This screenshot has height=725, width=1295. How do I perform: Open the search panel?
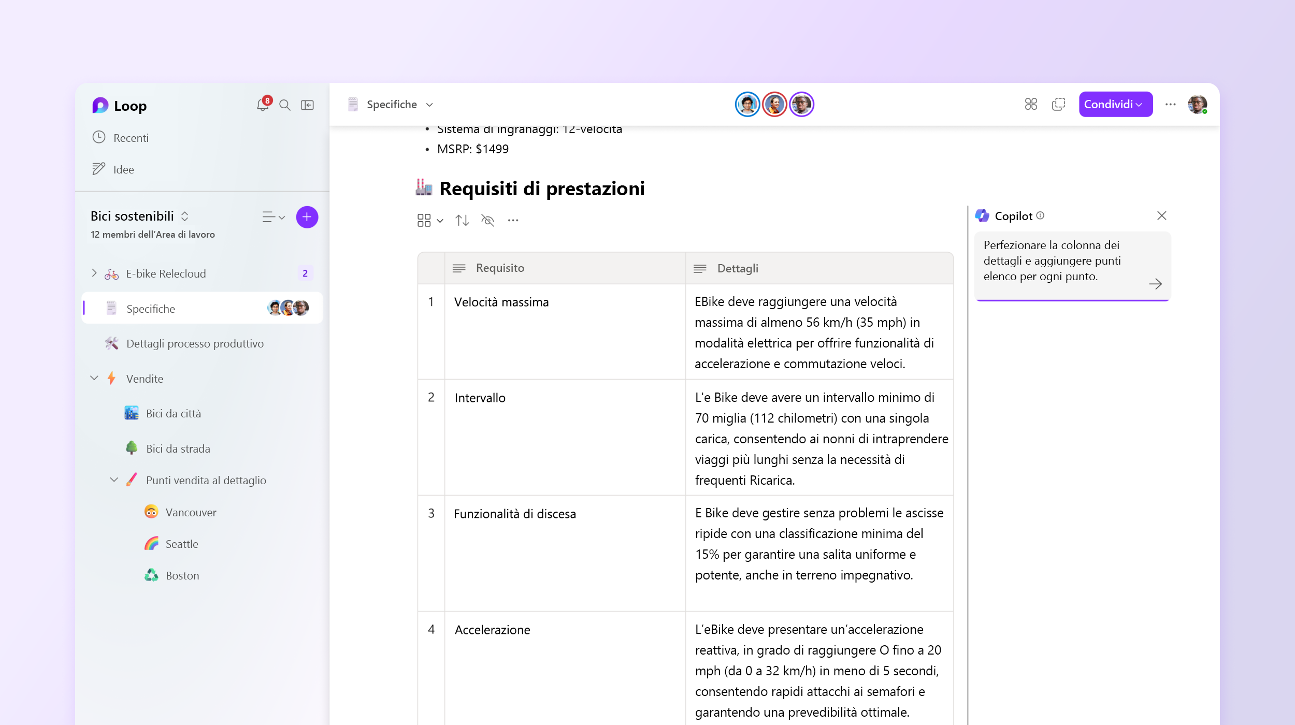pos(284,104)
